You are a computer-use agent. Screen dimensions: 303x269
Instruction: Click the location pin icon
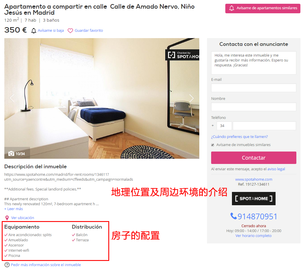pos(7,218)
